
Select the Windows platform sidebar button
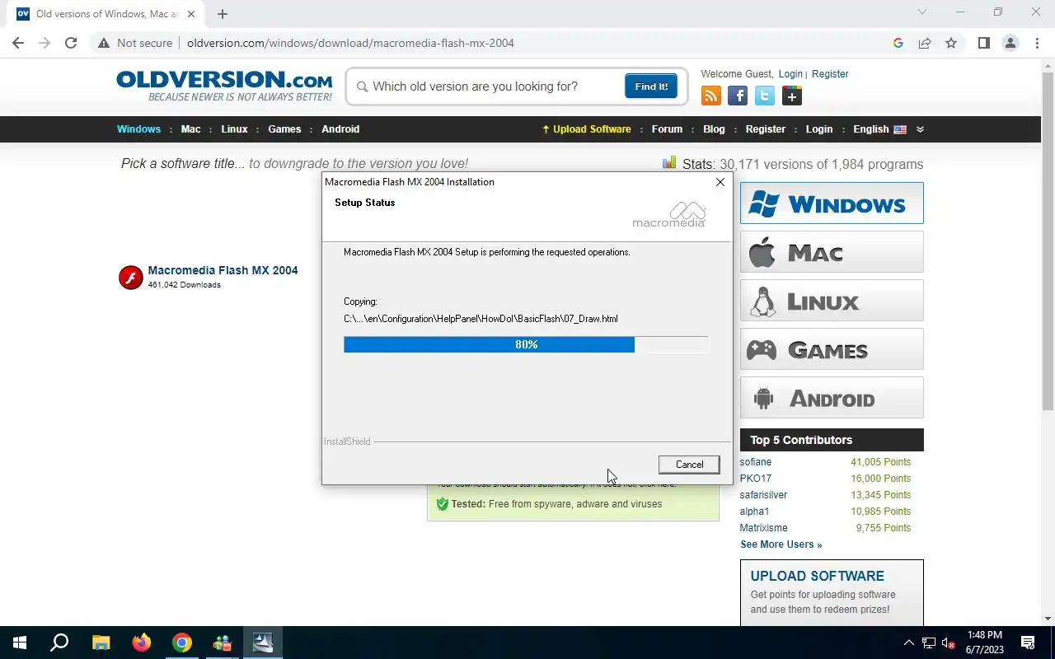pos(832,203)
